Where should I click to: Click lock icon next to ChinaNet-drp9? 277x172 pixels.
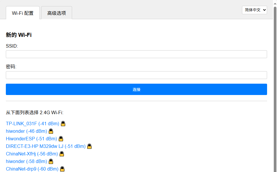click(x=62, y=169)
